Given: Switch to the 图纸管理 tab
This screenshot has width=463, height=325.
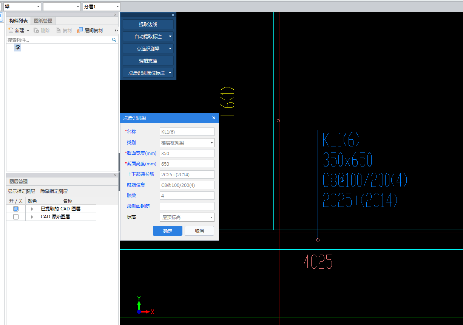Looking at the screenshot, I should tap(43, 21).
